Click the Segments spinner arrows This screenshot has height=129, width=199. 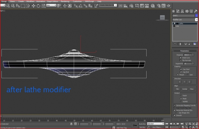coord(193,64)
